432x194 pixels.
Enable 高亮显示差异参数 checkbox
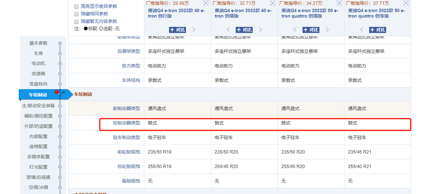[76, 6]
